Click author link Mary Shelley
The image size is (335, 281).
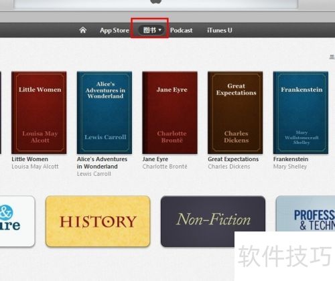click(290, 167)
